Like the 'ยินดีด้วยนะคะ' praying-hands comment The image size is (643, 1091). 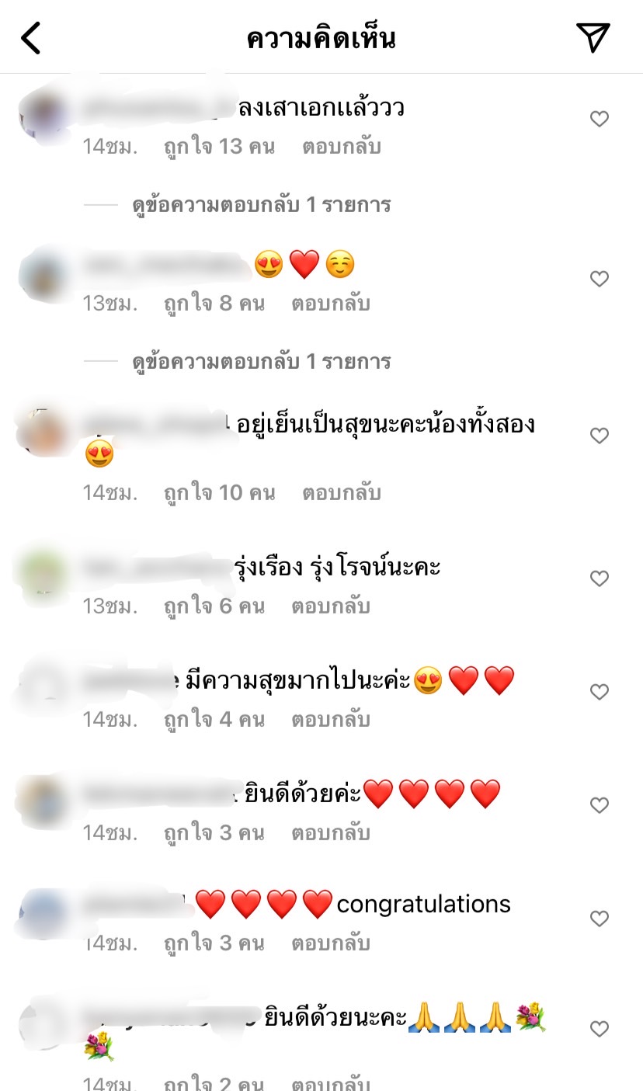[x=599, y=1029]
